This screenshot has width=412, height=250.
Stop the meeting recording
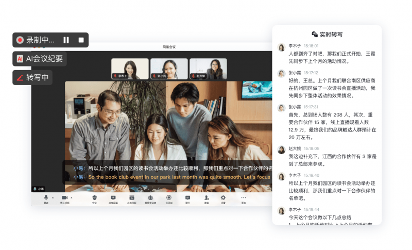coord(81,40)
